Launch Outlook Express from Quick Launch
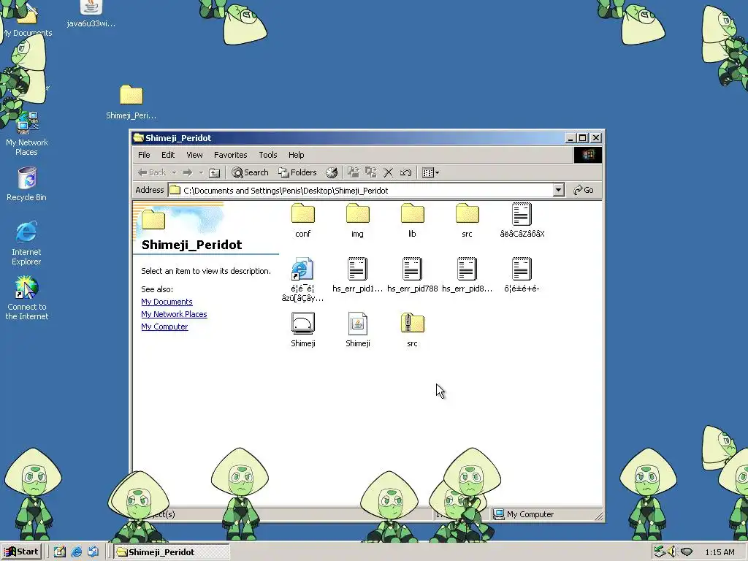 [93, 552]
